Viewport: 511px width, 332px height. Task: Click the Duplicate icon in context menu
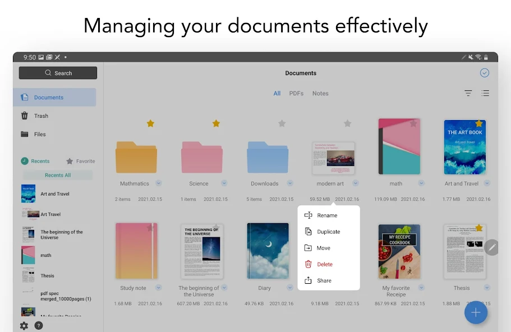[x=308, y=232]
